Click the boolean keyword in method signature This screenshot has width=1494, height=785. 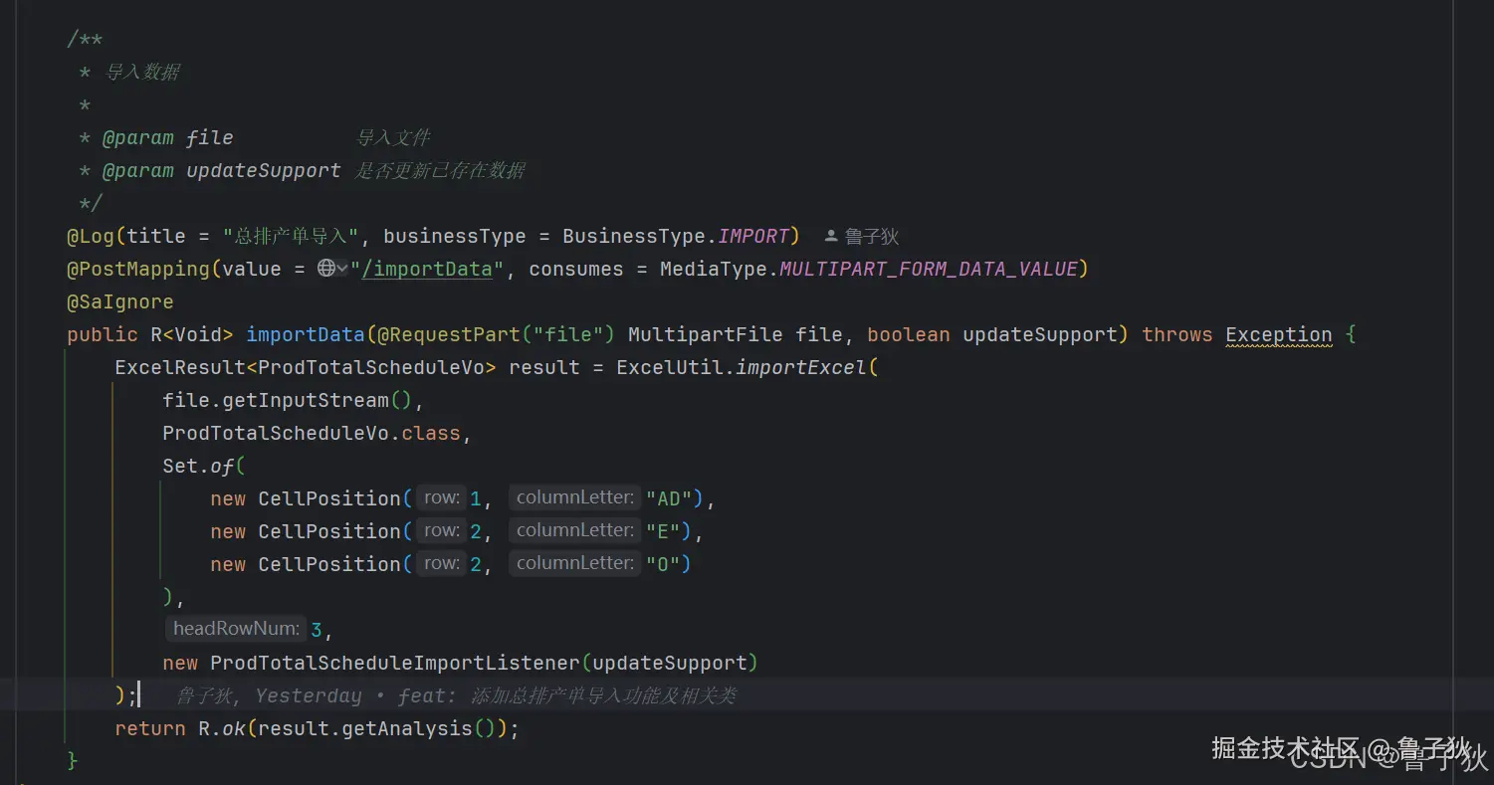[x=909, y=334]
